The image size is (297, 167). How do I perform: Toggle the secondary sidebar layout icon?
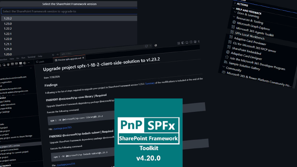tap(191, 42)
